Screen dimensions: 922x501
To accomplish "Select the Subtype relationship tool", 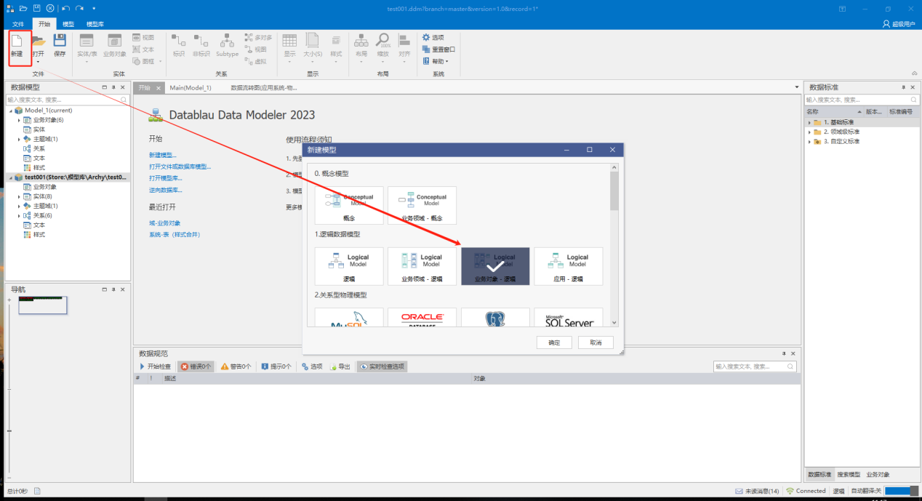I will tap(227, 45).
